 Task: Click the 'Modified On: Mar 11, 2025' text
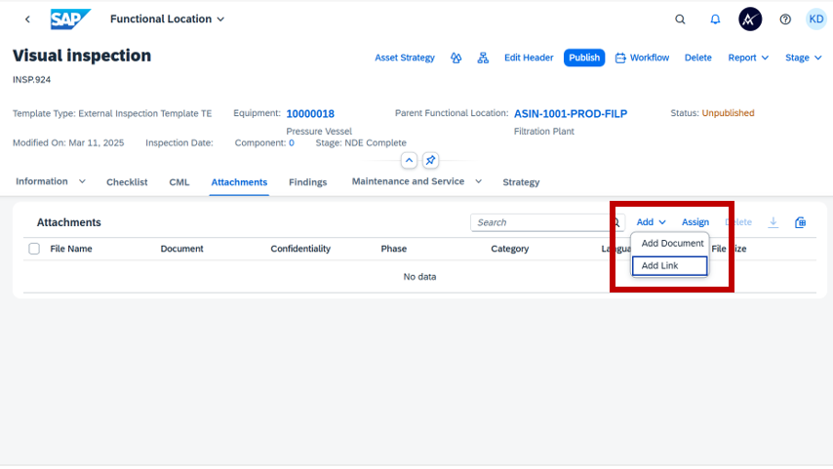coord(68,143)
